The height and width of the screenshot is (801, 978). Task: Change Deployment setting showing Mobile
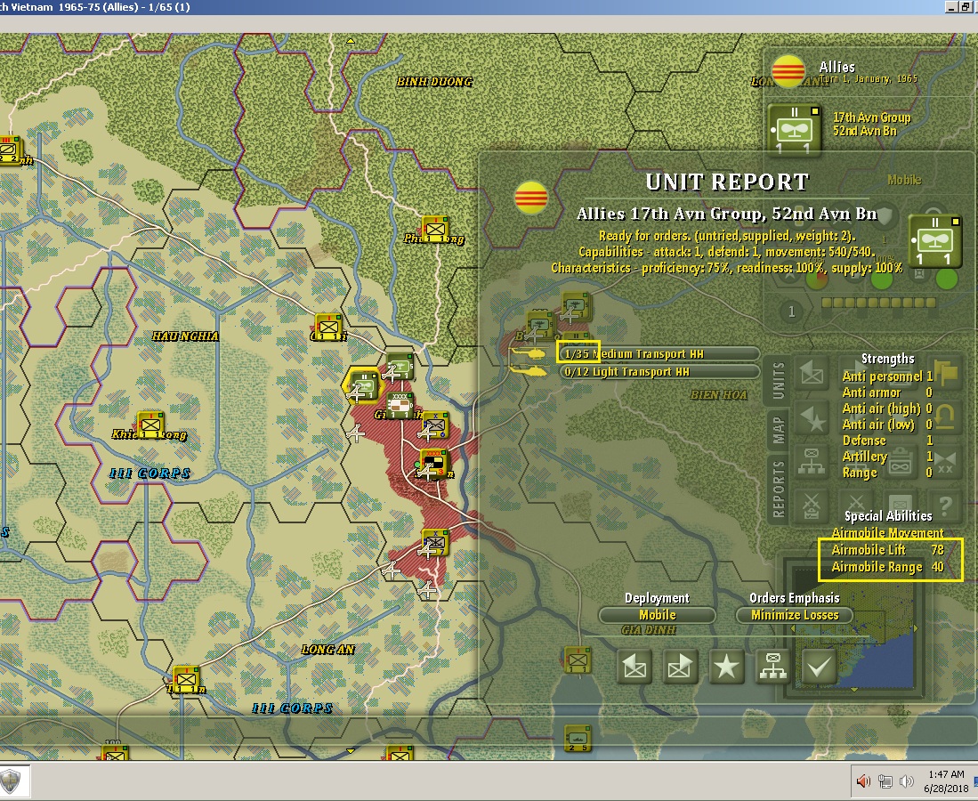(657, 615)
